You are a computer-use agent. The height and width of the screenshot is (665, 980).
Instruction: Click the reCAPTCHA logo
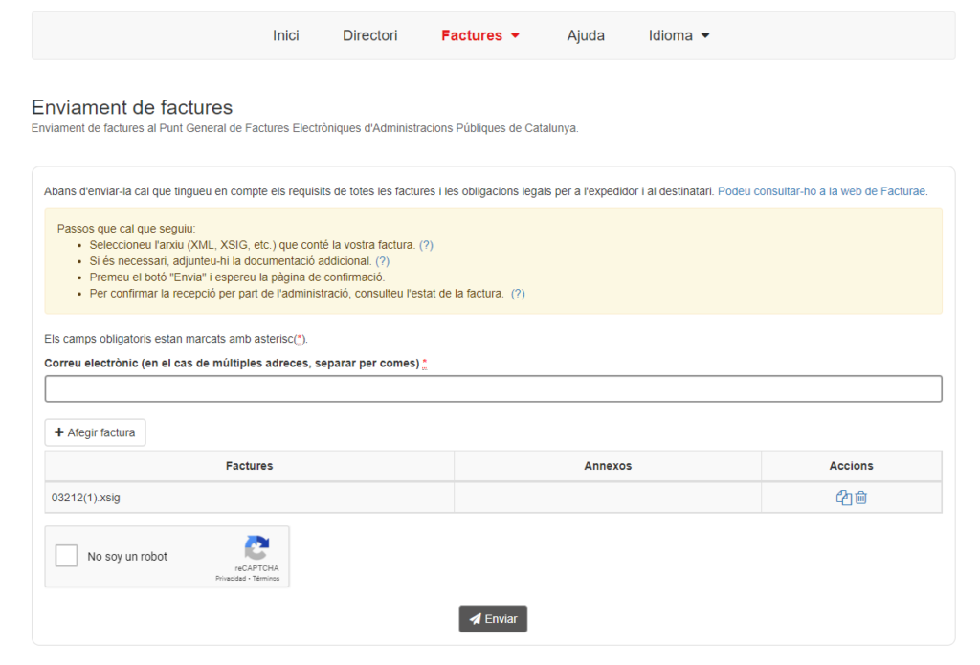point(256,548)
